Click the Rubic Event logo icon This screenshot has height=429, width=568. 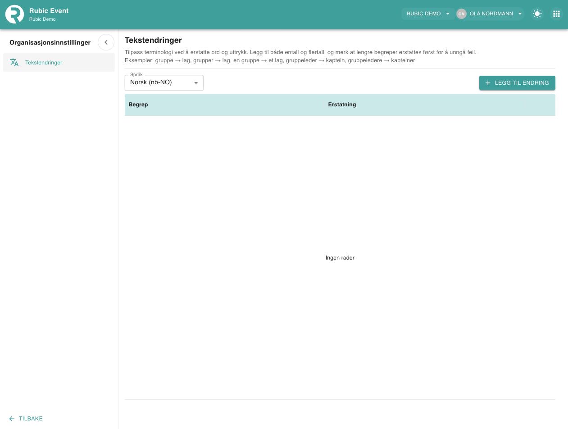coord(14,14)
